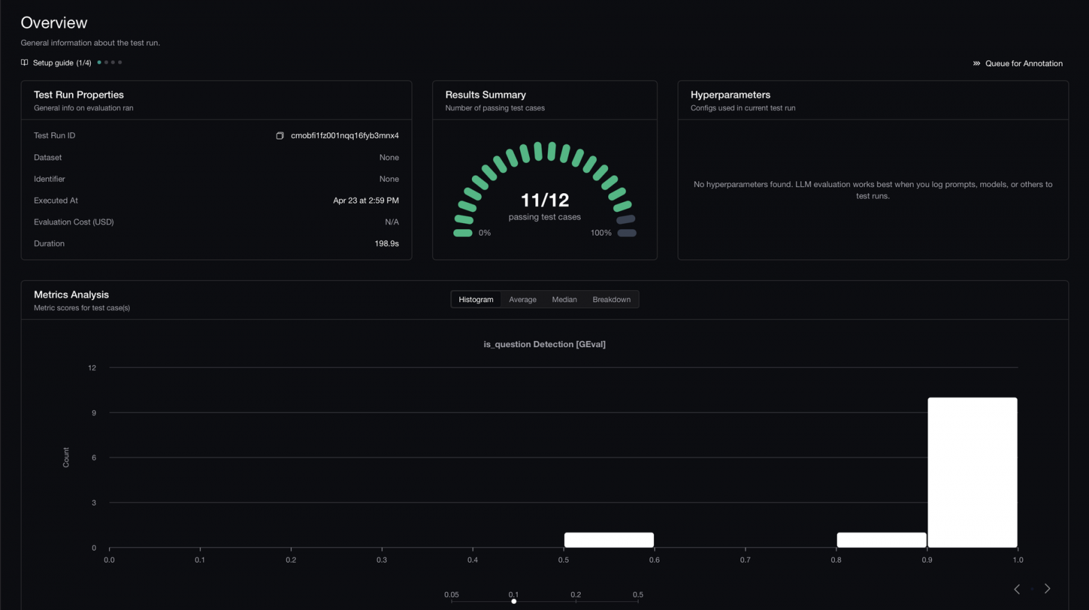The width and height of the screenshot is (1089, 610).
Task: Open the Setup guide (1/4) link
Action: point(62,63)
